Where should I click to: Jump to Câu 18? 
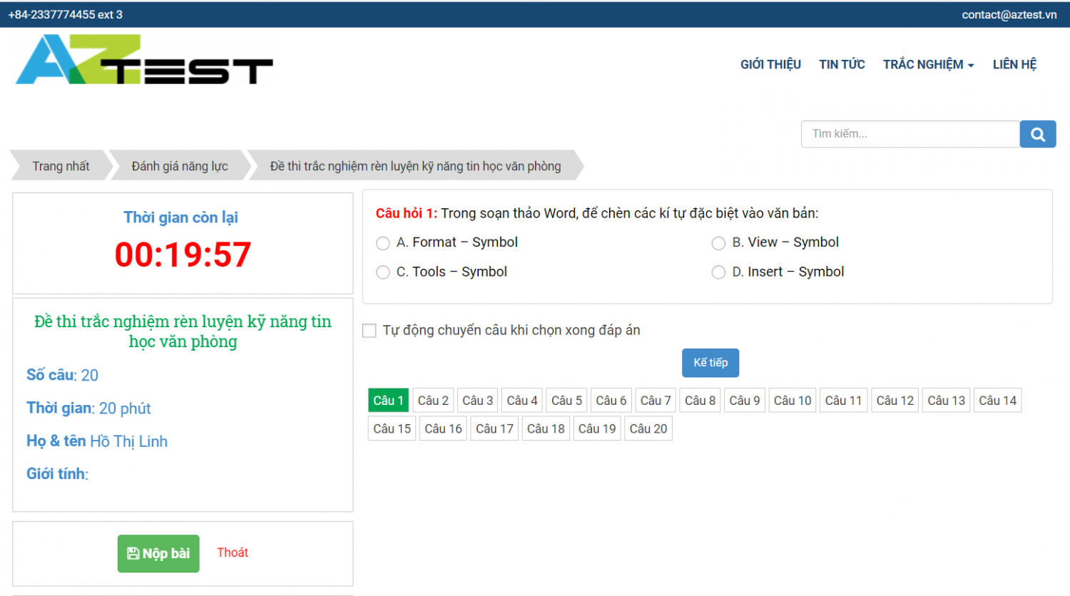(x=546, y=428)
